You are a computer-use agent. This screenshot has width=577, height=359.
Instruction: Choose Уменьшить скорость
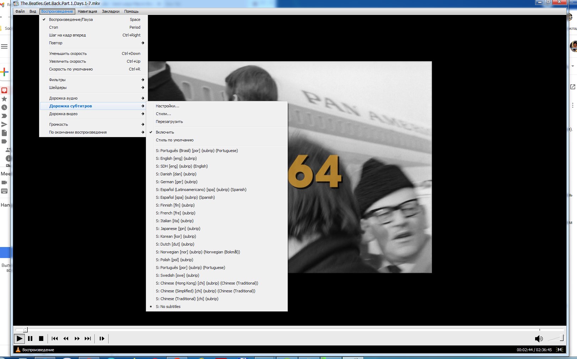coord(93,54)
